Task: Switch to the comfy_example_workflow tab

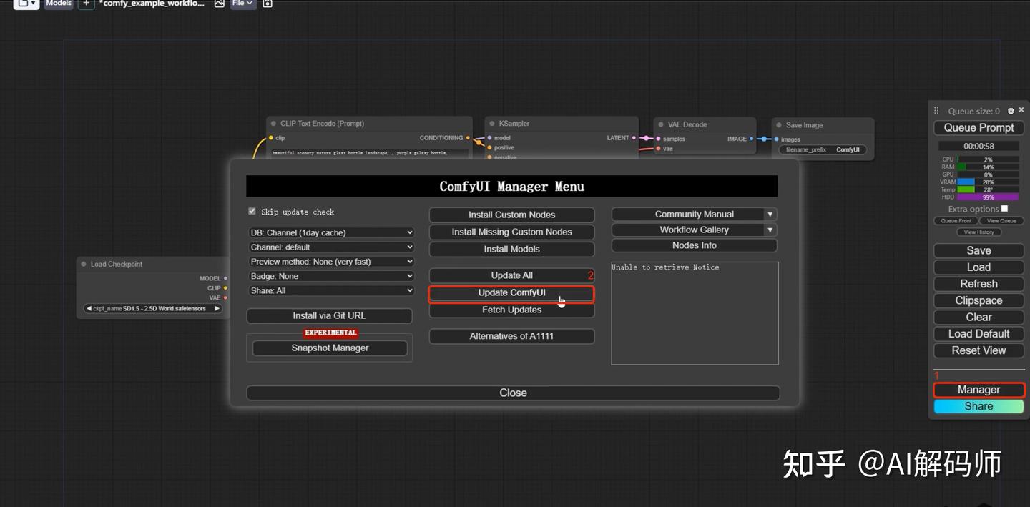Action: point(152,4)
